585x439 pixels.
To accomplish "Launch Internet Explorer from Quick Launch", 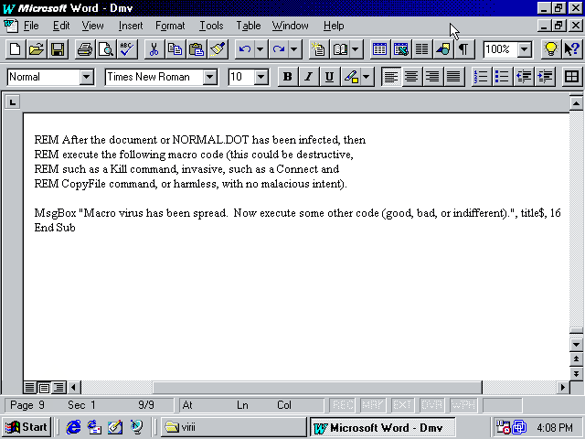I will [x=73, y=427].
